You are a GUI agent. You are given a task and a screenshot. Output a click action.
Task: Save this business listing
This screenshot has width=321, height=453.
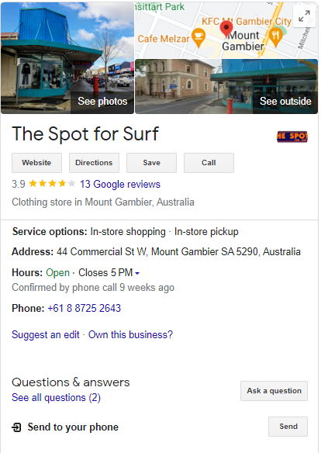(x=151, y=163)
